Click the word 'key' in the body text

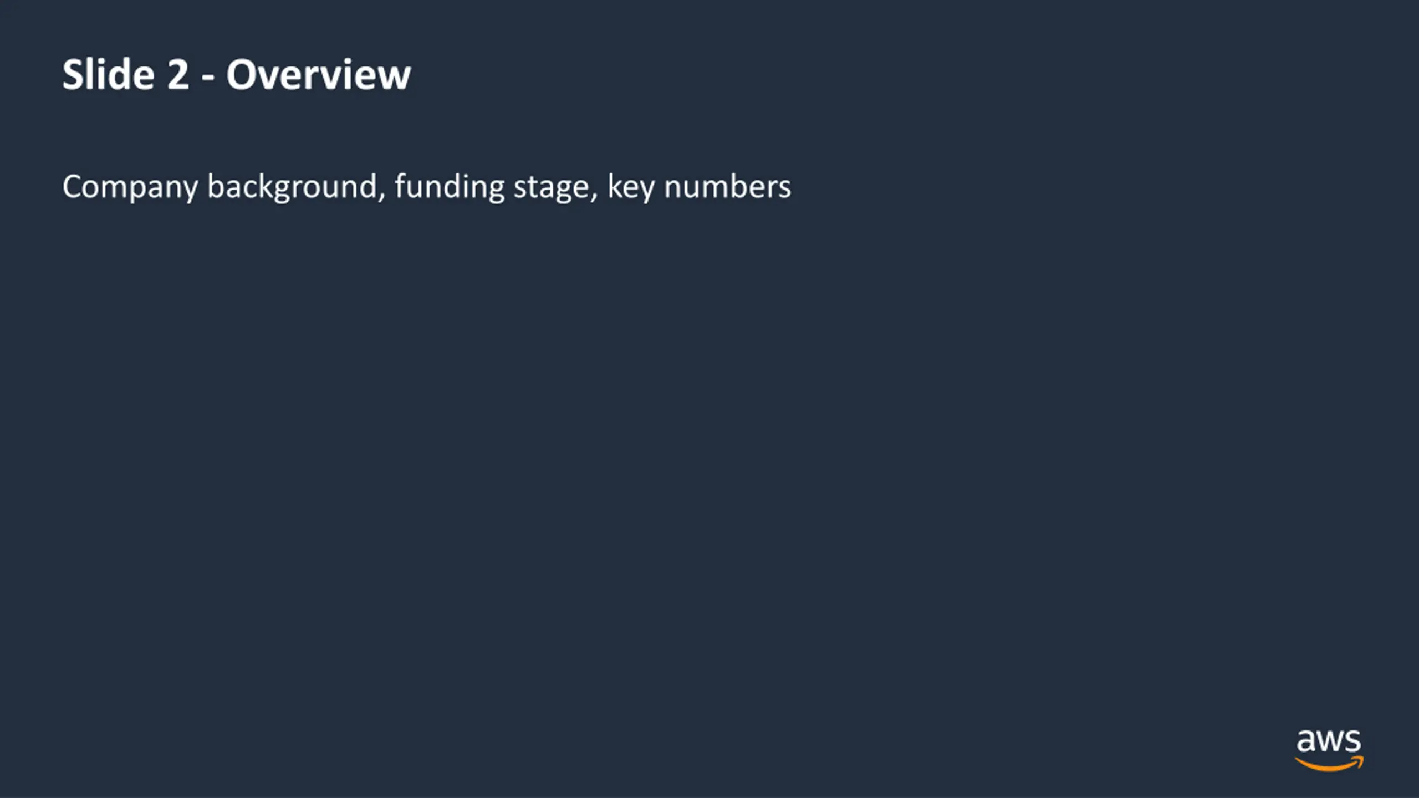631,187
